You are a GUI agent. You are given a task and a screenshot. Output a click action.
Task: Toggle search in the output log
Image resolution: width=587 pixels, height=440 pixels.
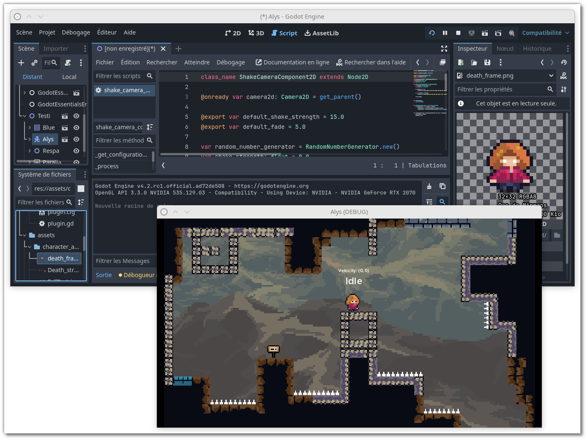click(x=443, y=202)
